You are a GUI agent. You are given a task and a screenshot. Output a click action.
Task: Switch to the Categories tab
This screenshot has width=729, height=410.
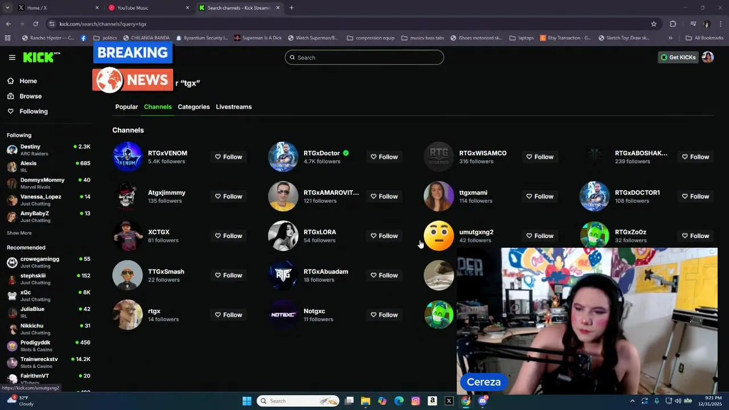pos(194,106)
